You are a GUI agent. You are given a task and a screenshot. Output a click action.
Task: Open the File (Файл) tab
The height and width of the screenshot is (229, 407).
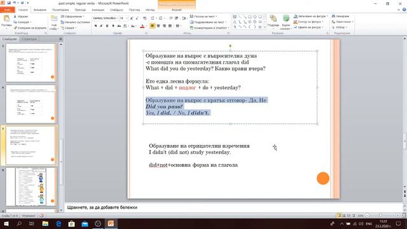pos(7,10)
